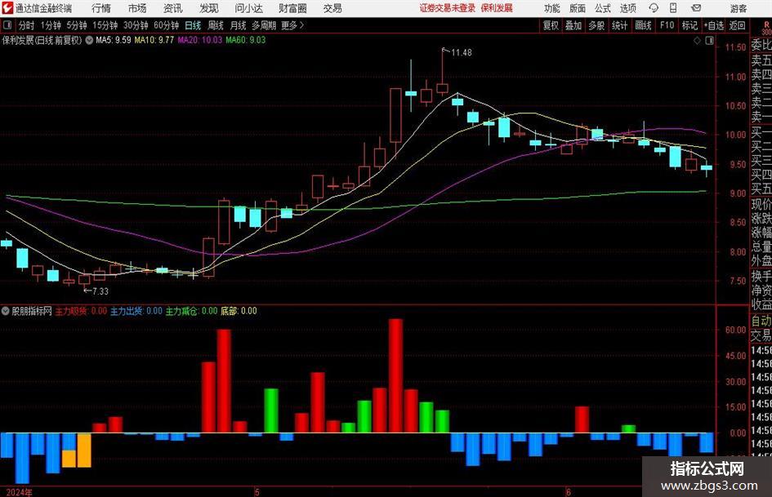Switch to 30分钟 period
This screenshot has height=497, width=772.
pos(136,25)
